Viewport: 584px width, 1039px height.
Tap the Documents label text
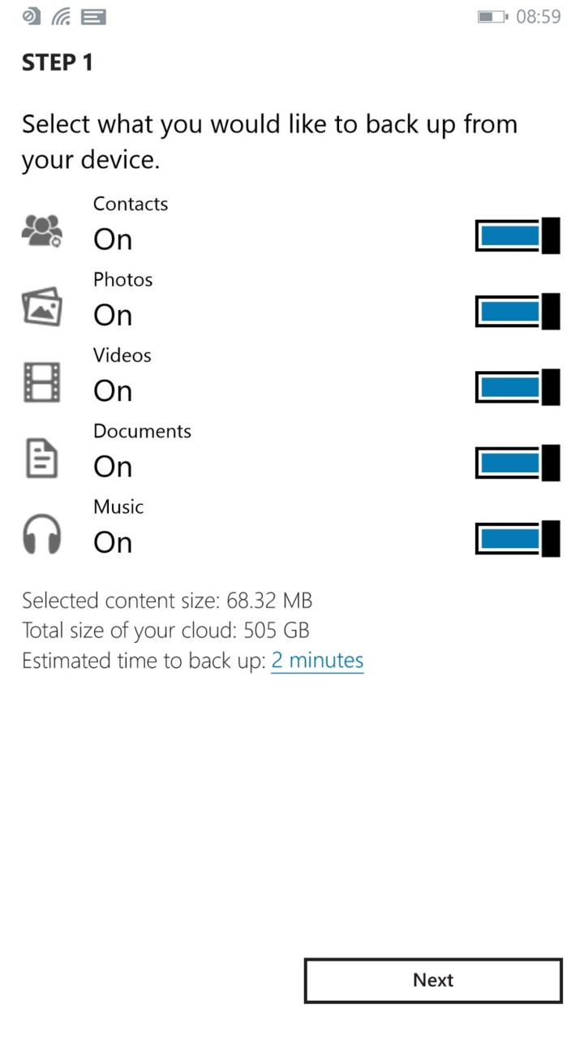pos(142,431)
